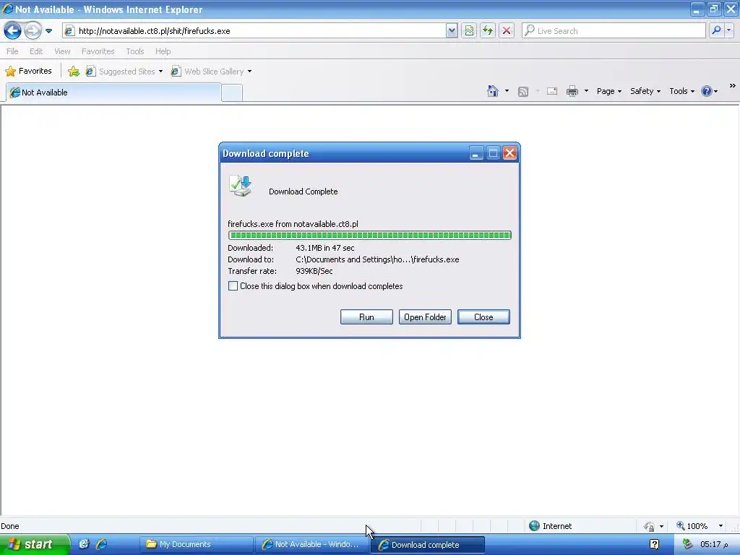Click the Compatibility View icon
This screenshot has width=740, height=555.
click(x=468, y=30)
